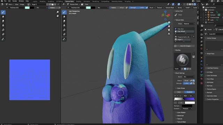
Task: Expand Geometry Data panel
Action: coord(212,96)
